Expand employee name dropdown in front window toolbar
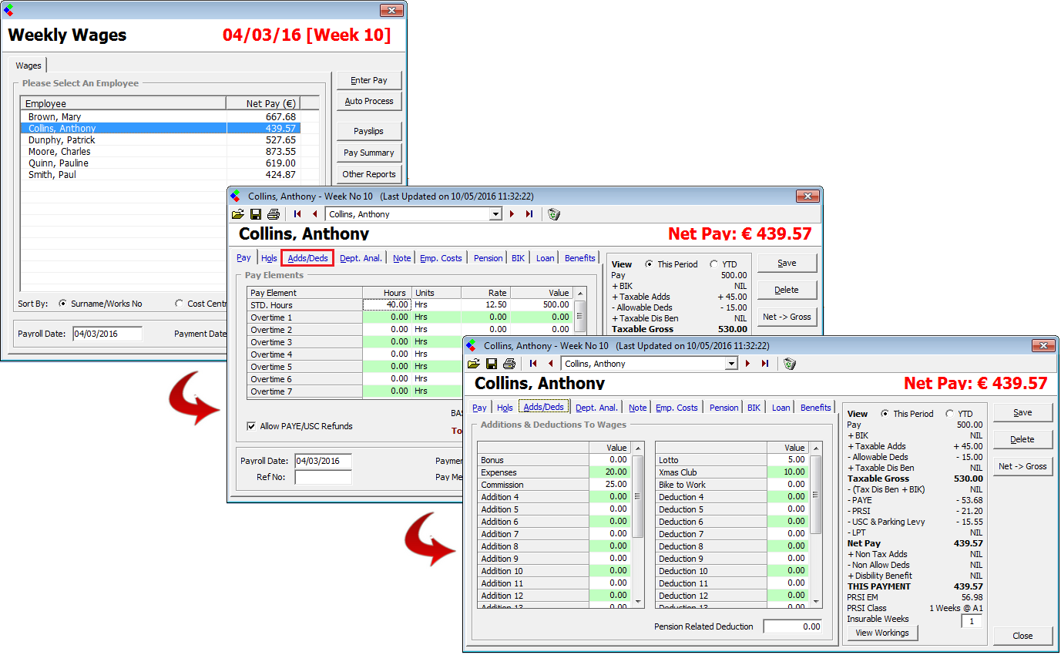This screenshot has width=1061, height=655. coord(732,364)
